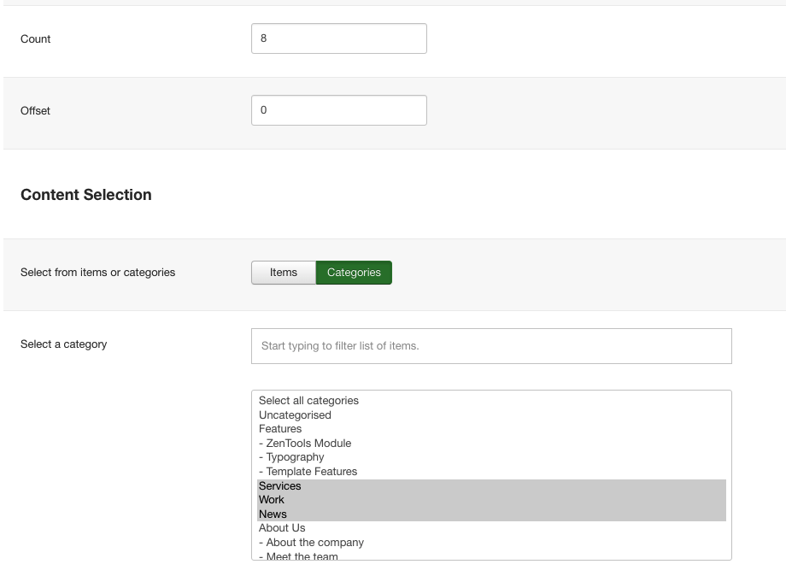Select the Categories toggle button

[x=354, y=273]
